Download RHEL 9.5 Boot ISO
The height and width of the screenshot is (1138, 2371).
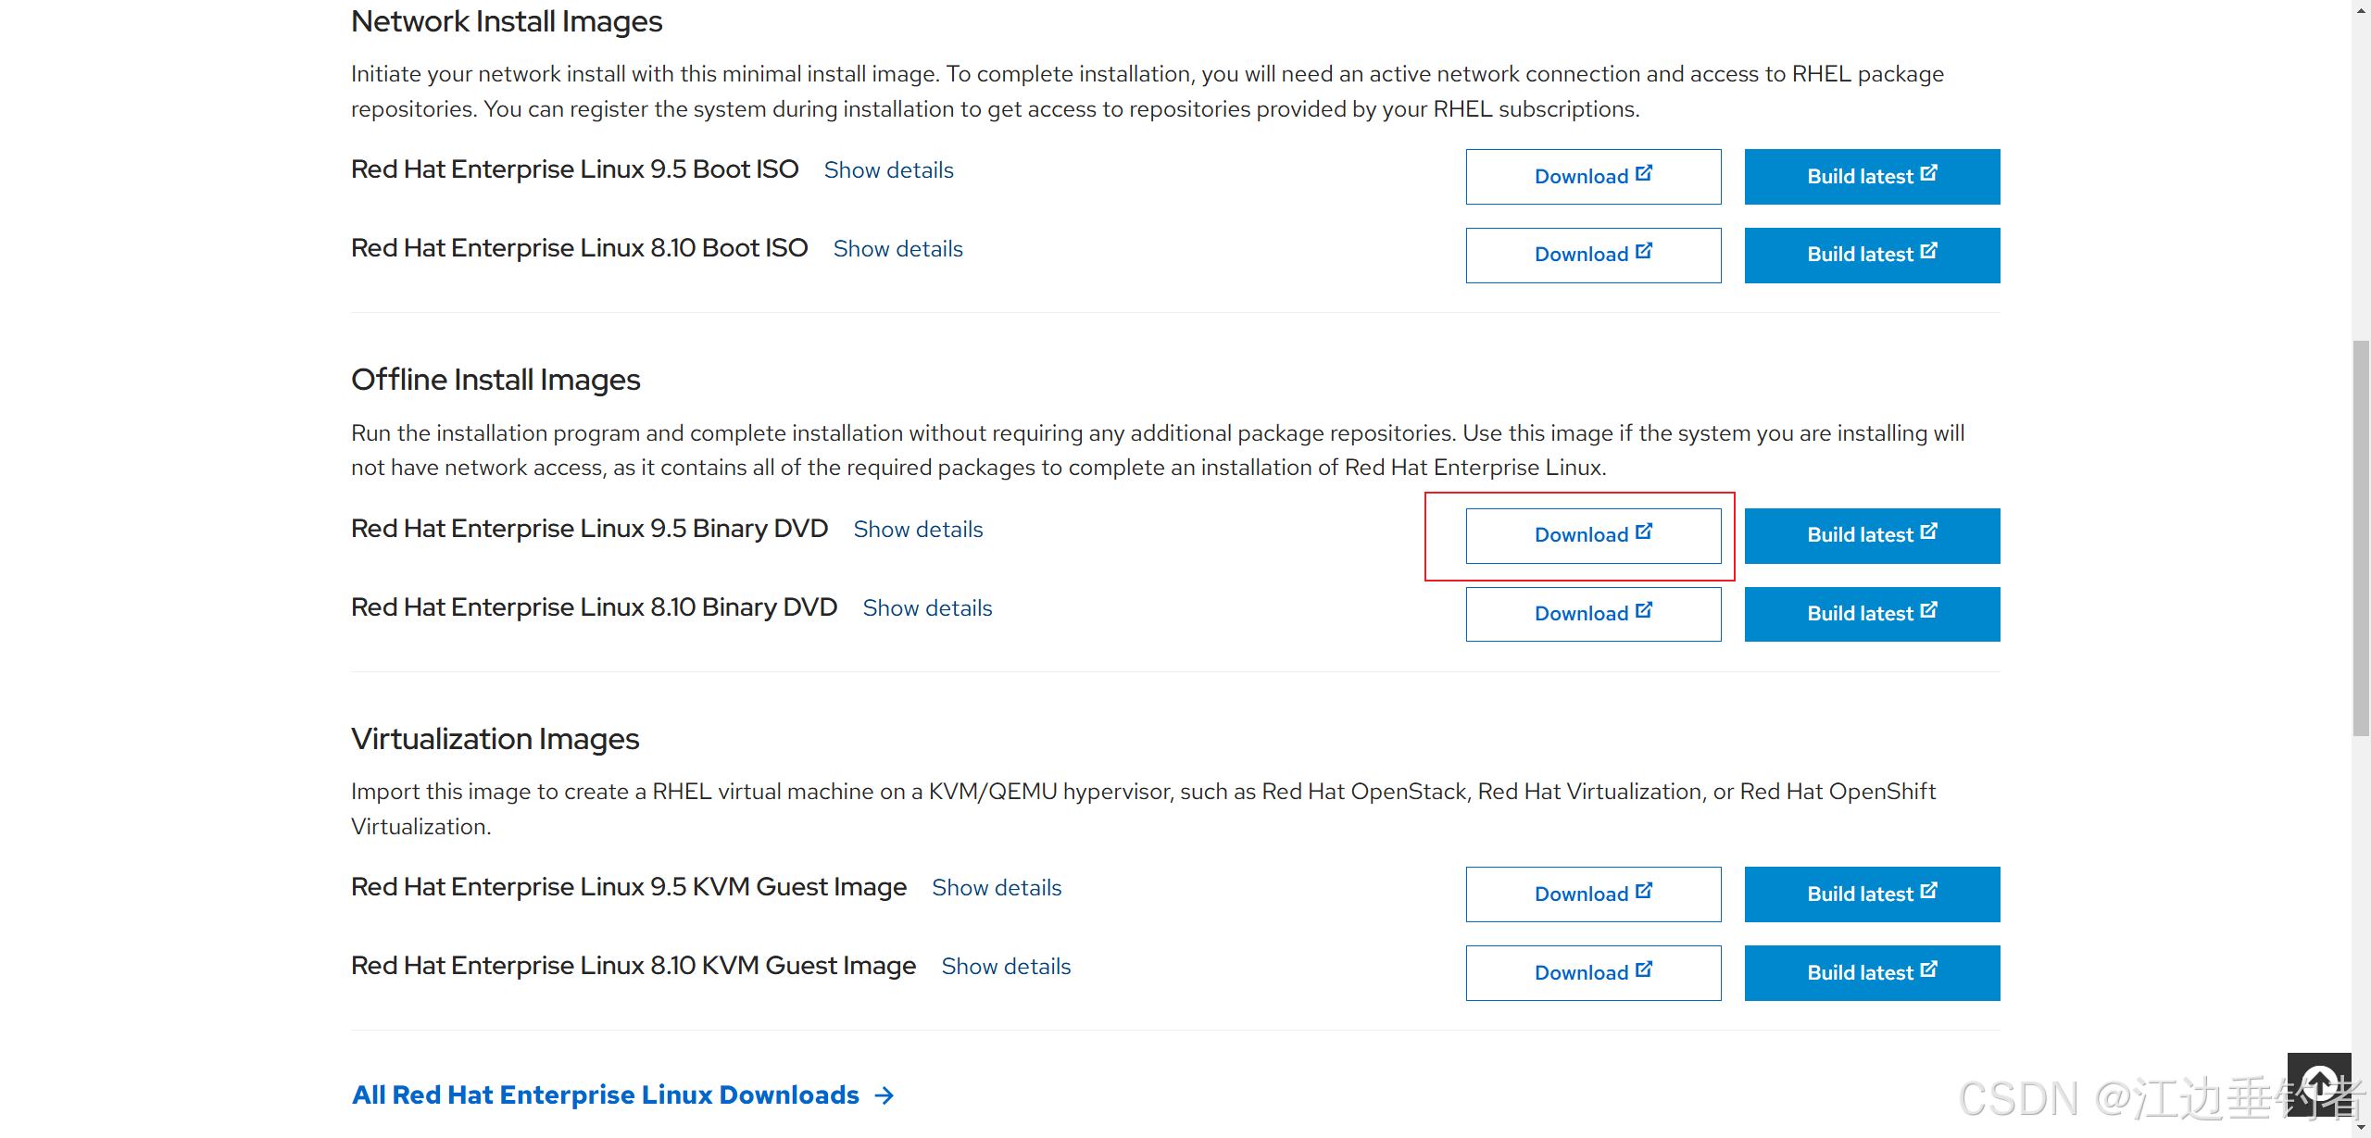(x=1593, y=177)
